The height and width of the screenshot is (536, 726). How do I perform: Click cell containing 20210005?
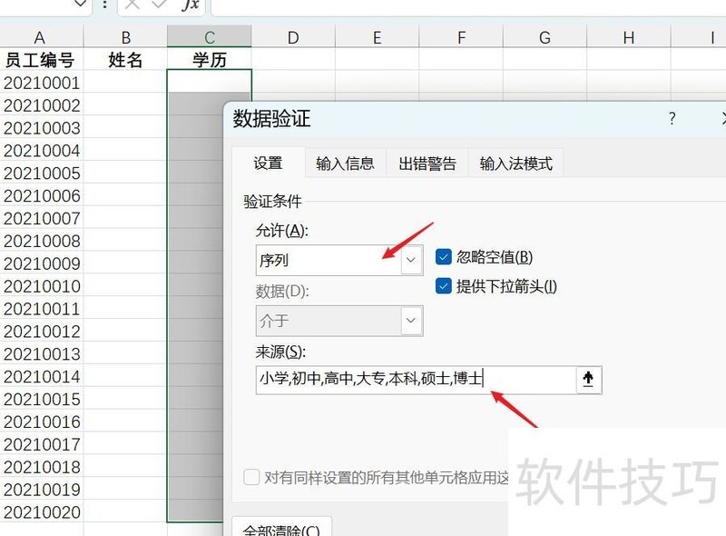click(x=41, y=173)
